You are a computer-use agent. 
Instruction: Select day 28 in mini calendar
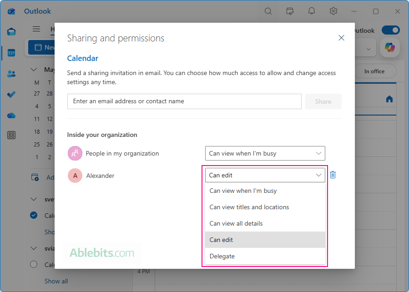point(50,93)
